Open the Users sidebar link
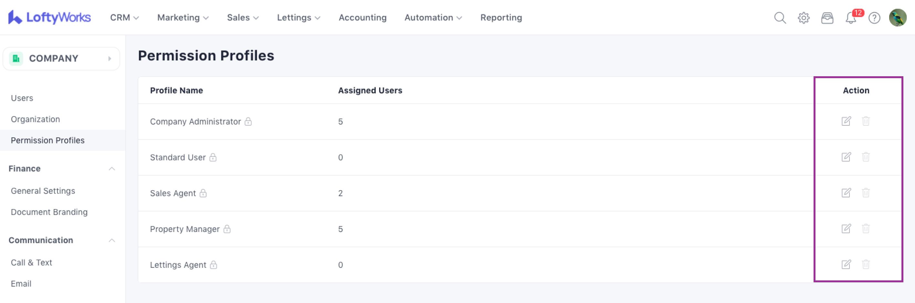The image size is (915, 303). [22, 98]
